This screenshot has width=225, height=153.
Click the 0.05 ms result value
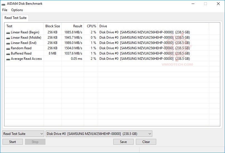tap(77, 59)
